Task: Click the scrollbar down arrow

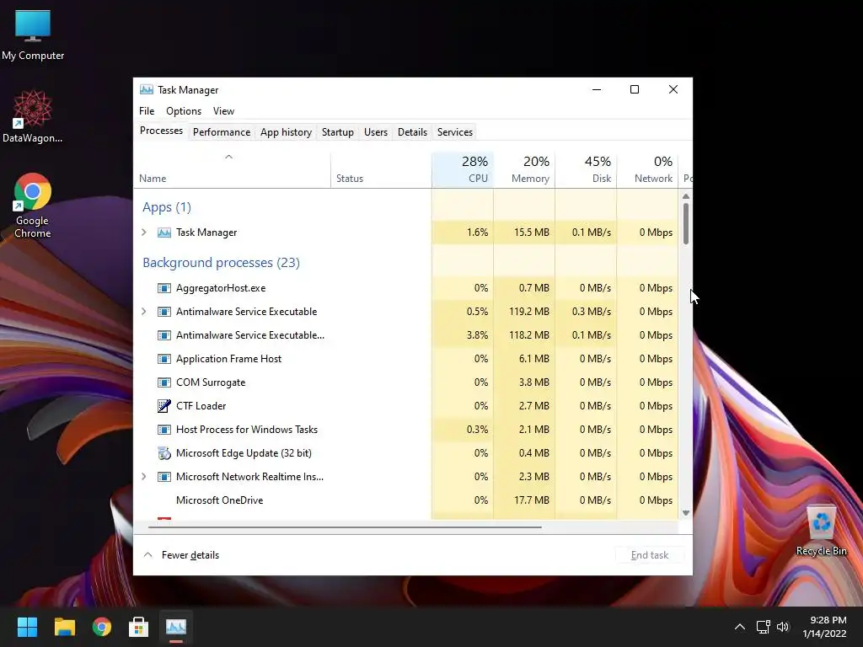Action: tap(686, 513)
